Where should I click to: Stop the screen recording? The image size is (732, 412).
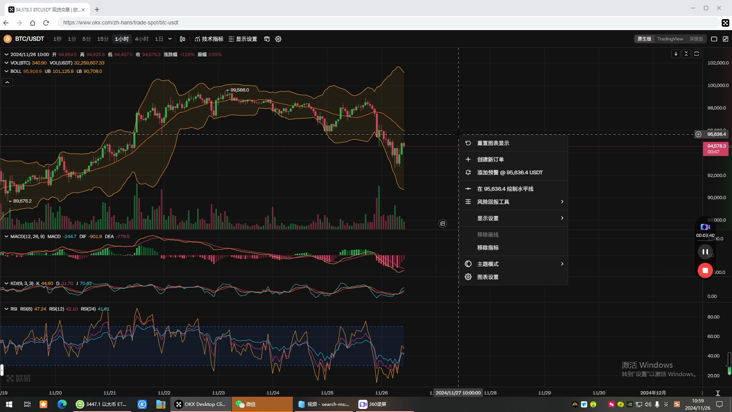click(705, 270)
